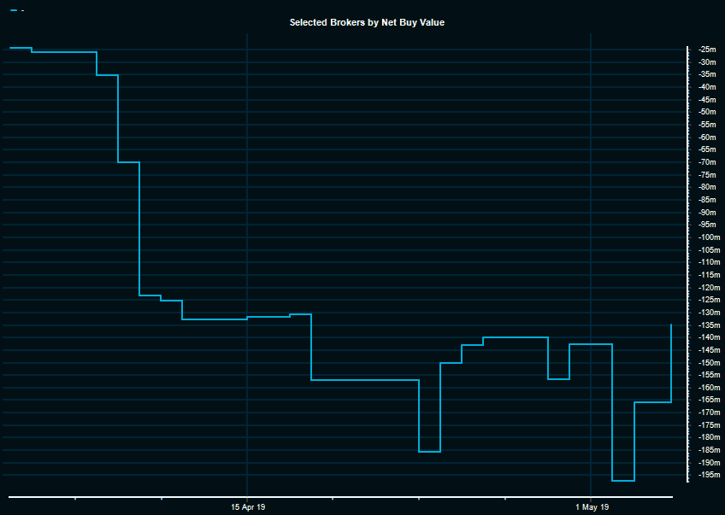Click the -160m y-axis label
This screenshot has width=725, height=515.
point(707,388)
